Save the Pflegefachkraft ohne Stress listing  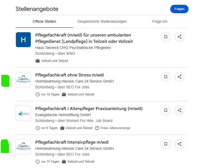pyautogui.click(x=166, y=77)
